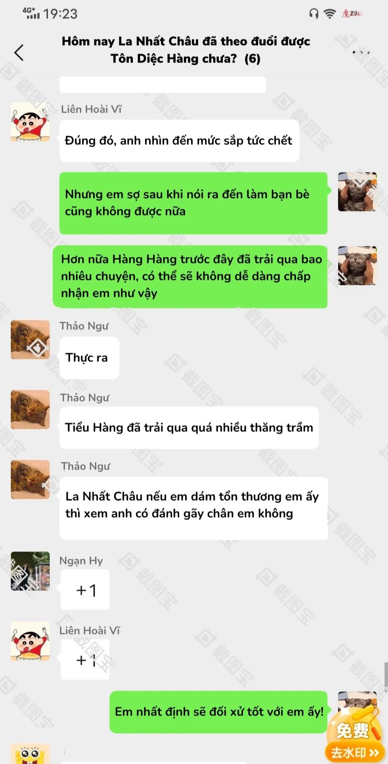The height and width of the screenshot is (764, 388).
Task: Select the "Thực ra" message bubble
Action: (89, 357)
